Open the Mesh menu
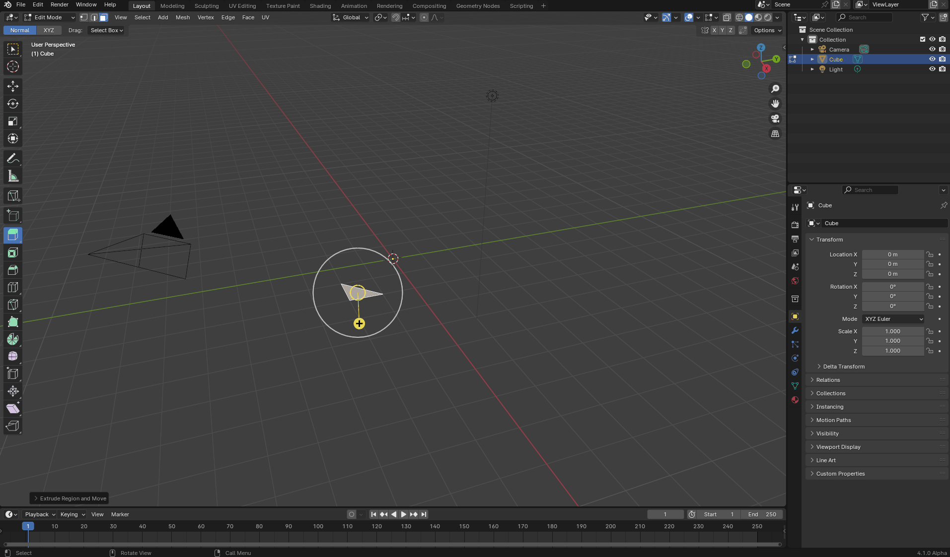The height and width of the screenshot is (557, 950). 183,17
